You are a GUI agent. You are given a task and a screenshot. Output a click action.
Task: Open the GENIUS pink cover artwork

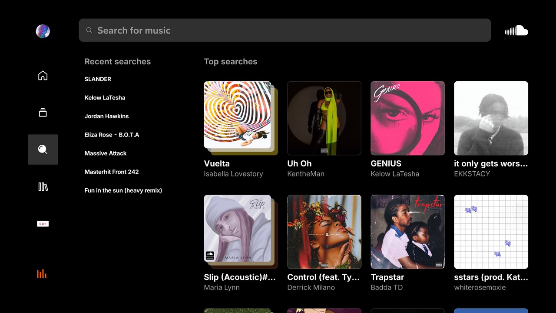click(407, 118)
